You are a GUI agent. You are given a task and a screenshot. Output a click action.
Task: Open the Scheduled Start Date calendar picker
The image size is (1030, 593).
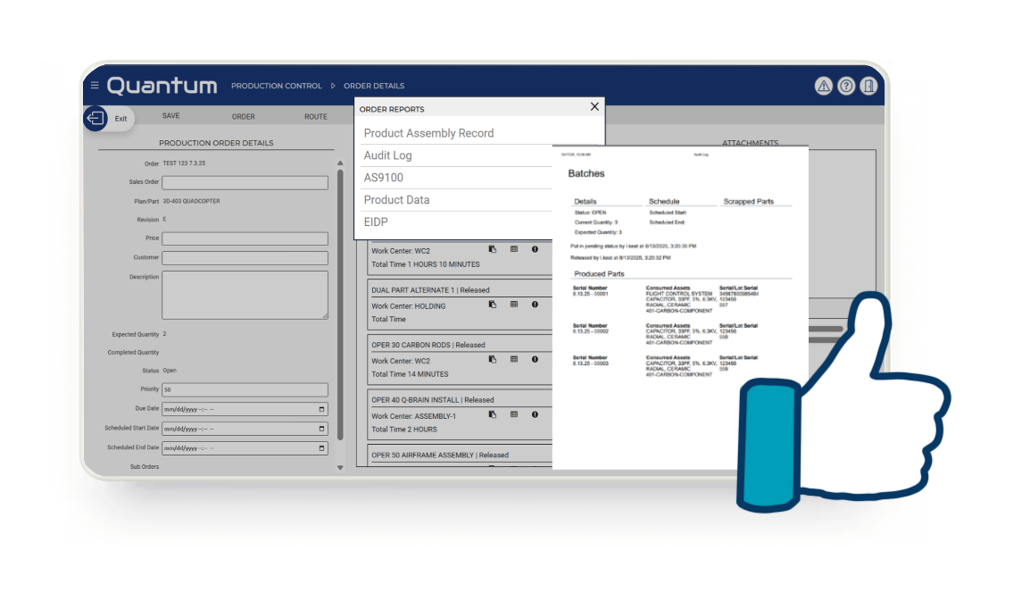tap(321, 428)
